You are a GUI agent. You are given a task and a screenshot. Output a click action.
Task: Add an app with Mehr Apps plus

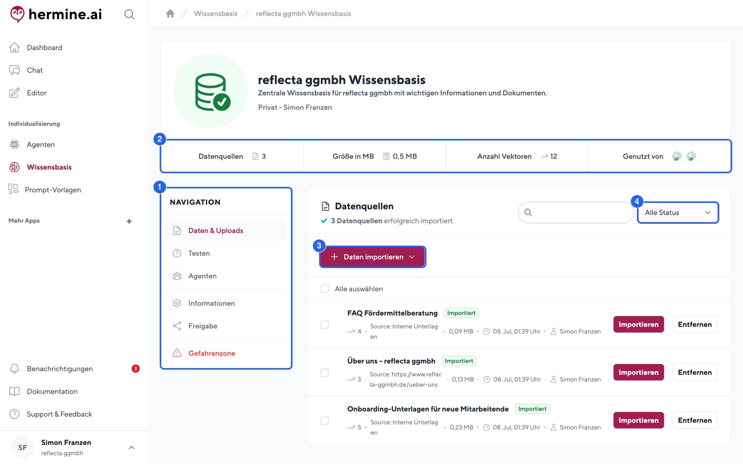(129, 221)
